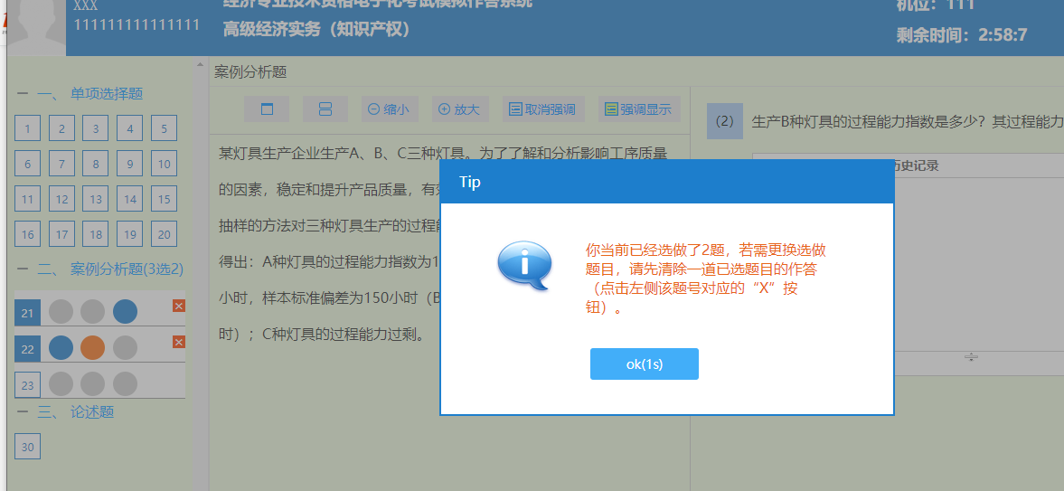Select case question 22

27,348
